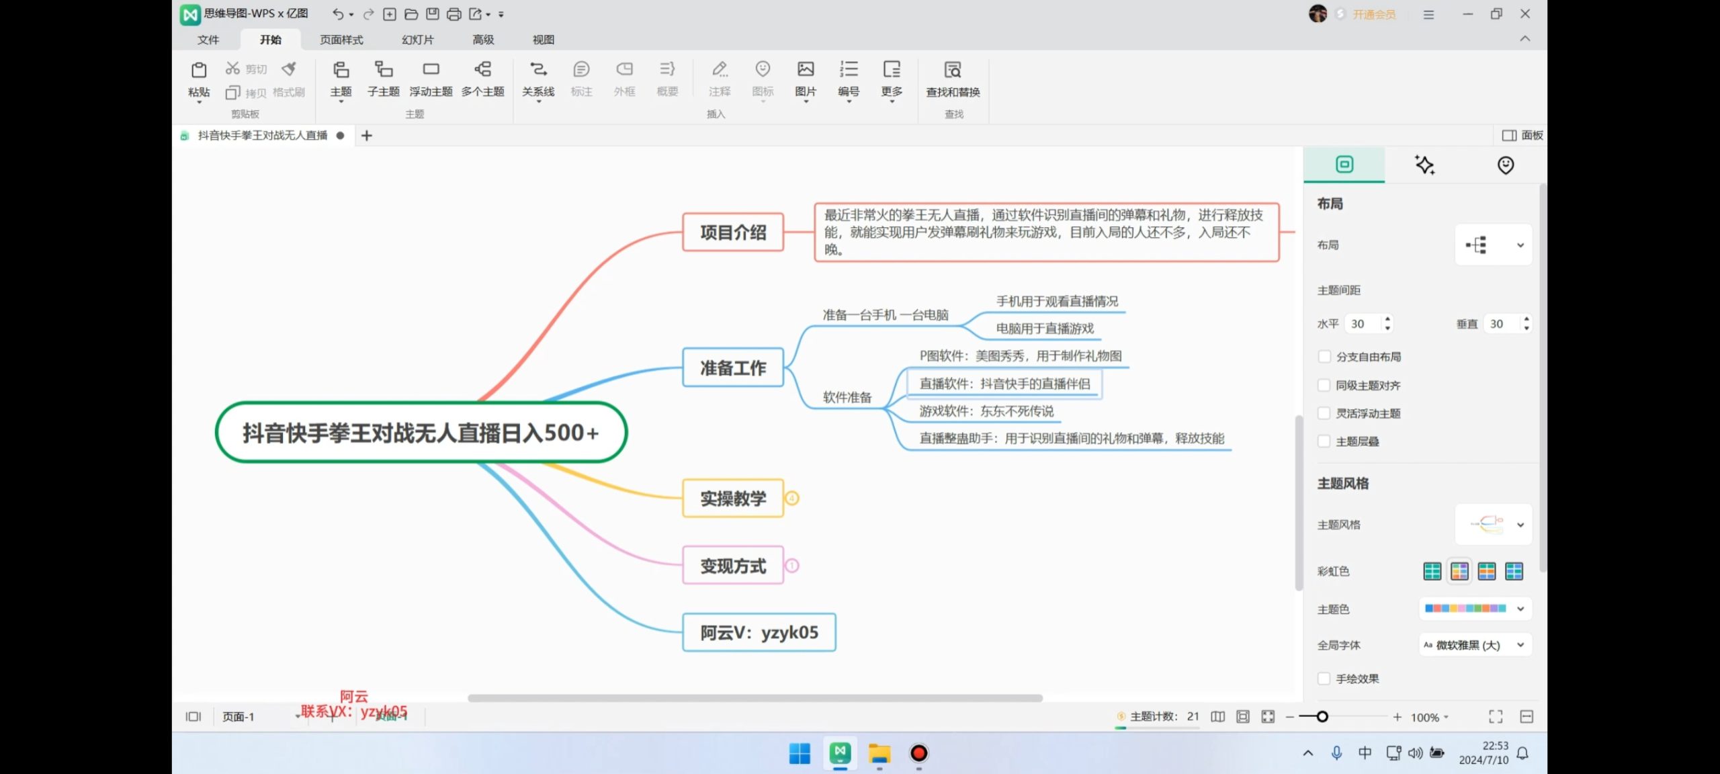This screenshot has height=774, width=1720.
Task: Expand the undo history dropdown arrow
Action: pyautogui.click(x=351, y=14)
